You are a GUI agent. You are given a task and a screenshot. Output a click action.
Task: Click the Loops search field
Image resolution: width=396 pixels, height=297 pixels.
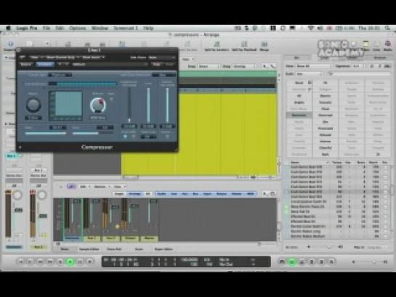pos(360,74)
